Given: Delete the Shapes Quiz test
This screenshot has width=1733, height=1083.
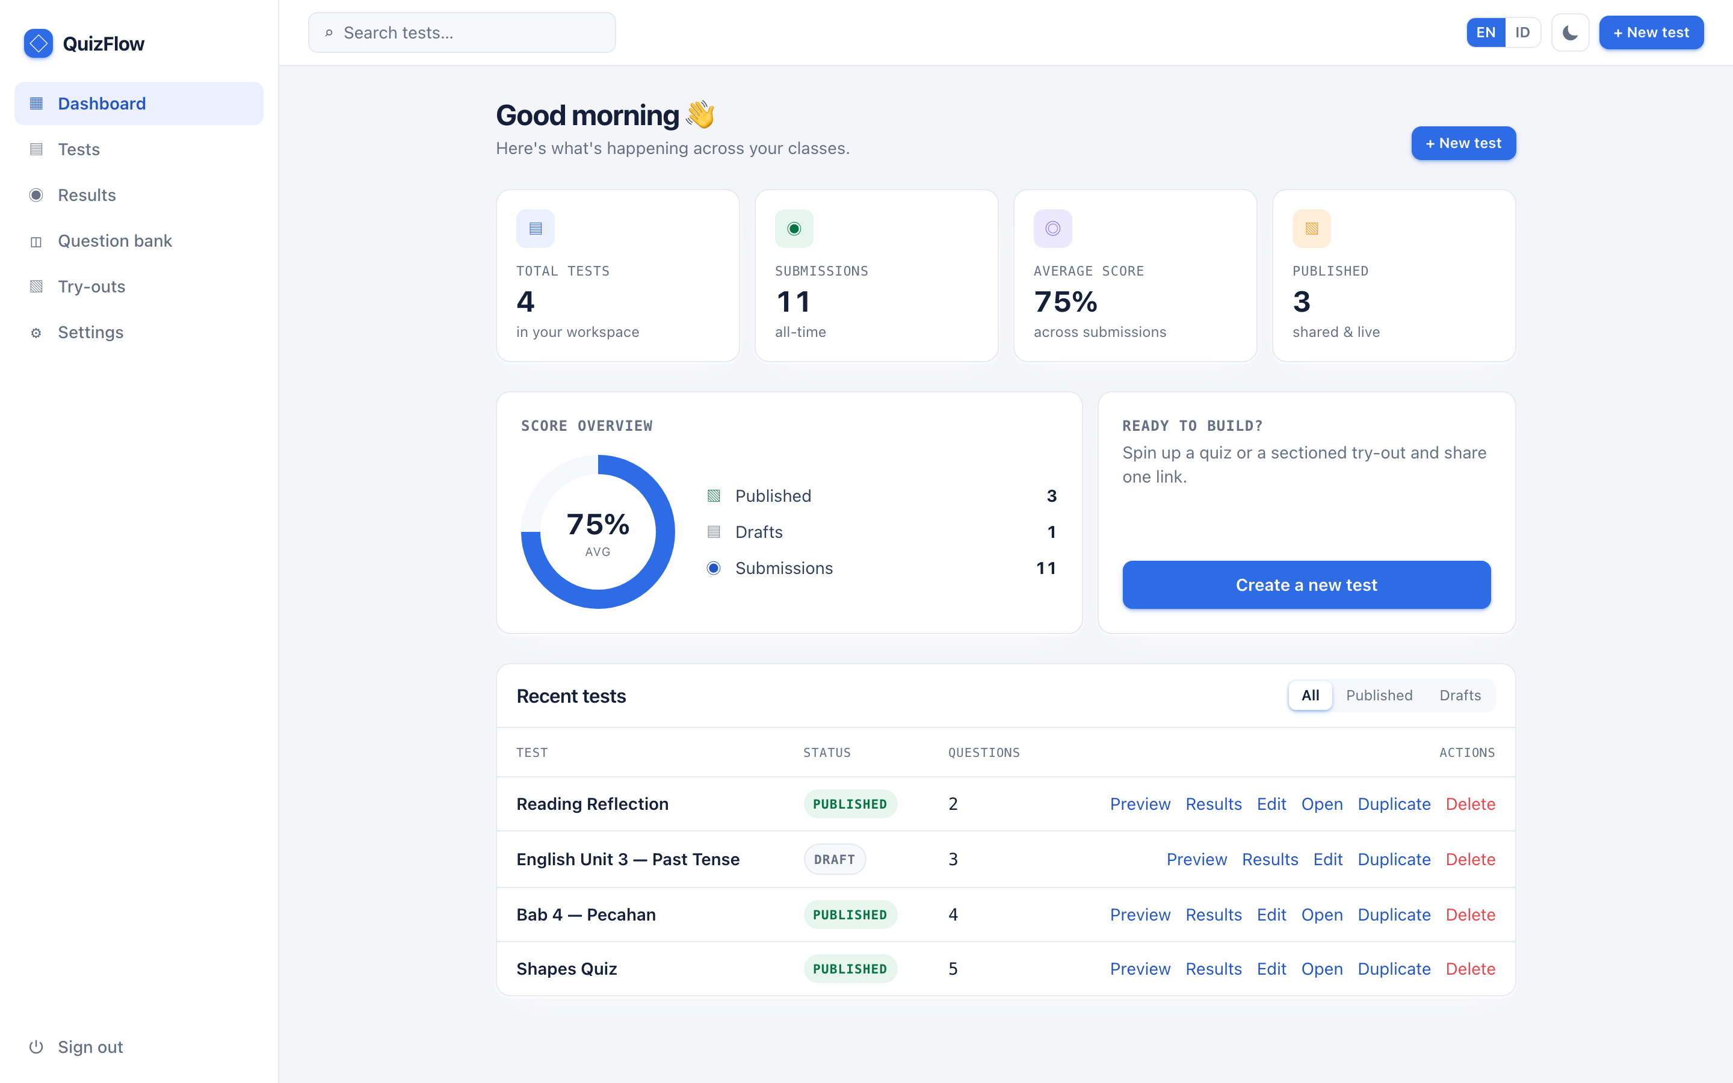Looking at the screenshot, I should 1471,969.
